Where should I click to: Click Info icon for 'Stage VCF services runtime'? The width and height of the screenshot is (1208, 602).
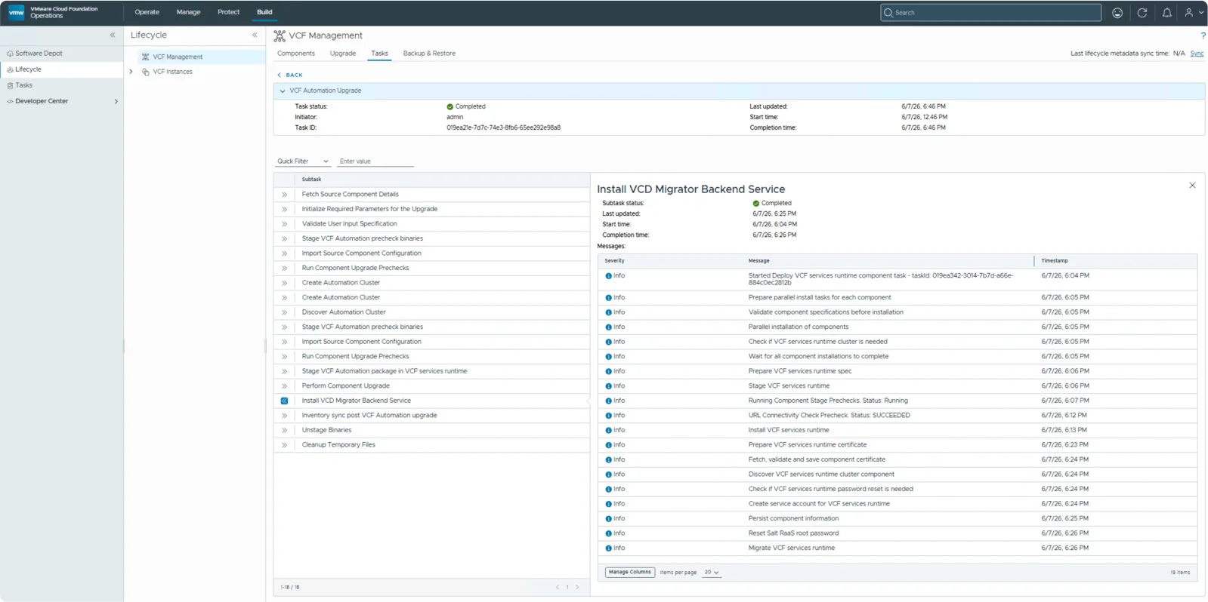[609, 386]
